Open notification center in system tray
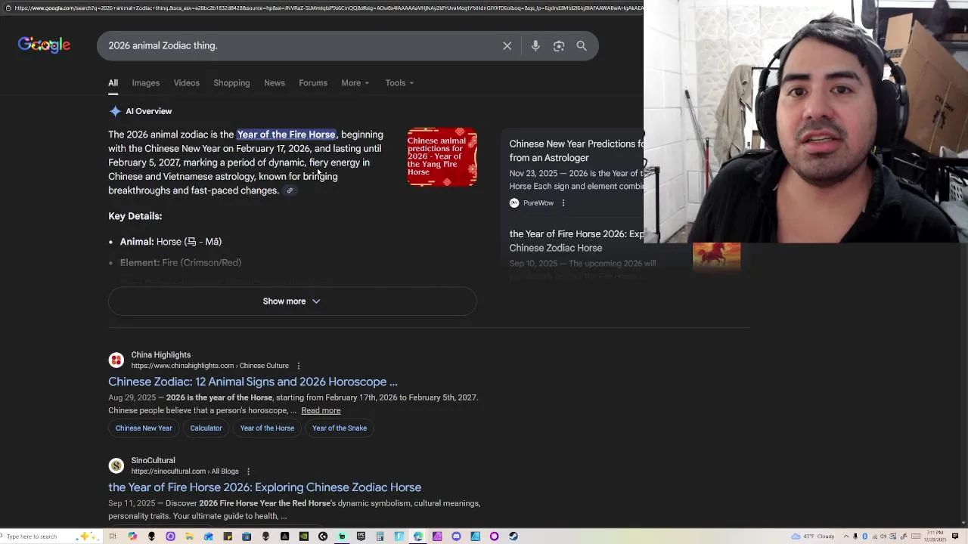968x544 pixels. pos(955,536)
